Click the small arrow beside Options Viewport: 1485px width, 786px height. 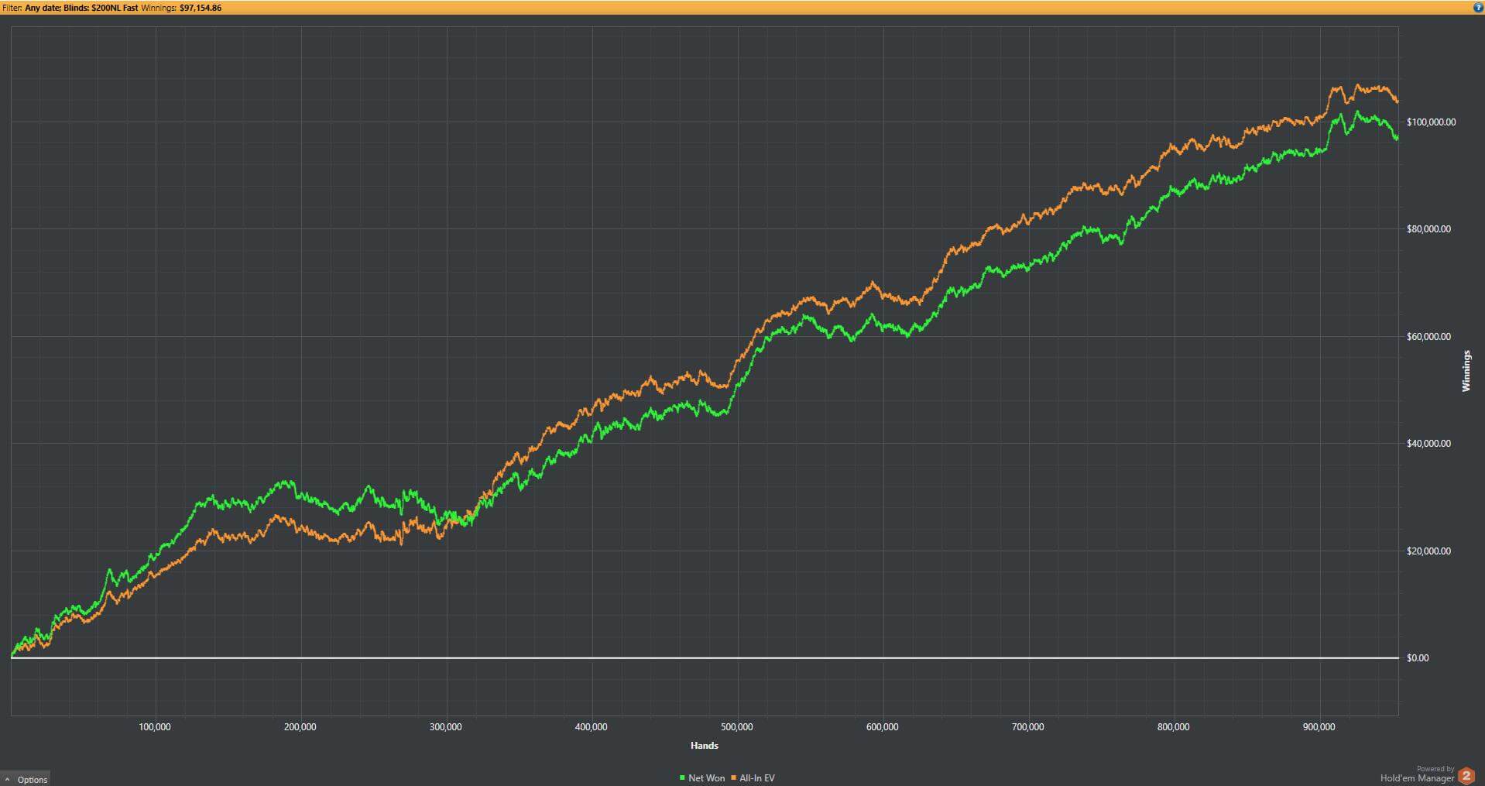(x=8, y=780)
